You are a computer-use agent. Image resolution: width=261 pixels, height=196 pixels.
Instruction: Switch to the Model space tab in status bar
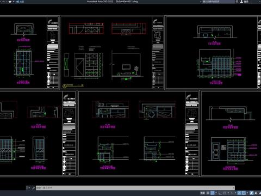coord(202,193)
